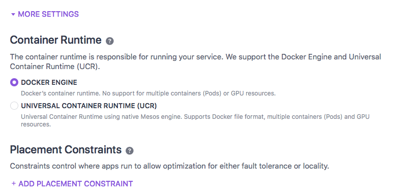Click the UNIVERSAL CONTAINER RUNTIME (UCR) label
The width and height of the screenshot is (415, 194).
[x=89, y=106]
